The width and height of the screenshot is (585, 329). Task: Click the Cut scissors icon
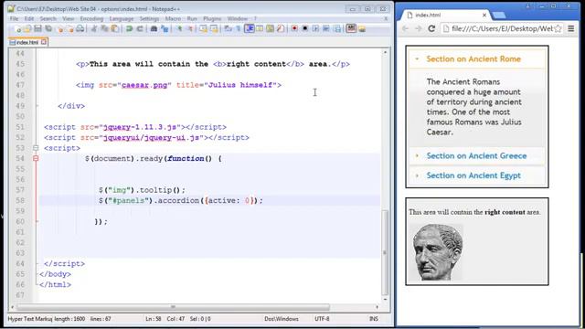click(93, 28)
